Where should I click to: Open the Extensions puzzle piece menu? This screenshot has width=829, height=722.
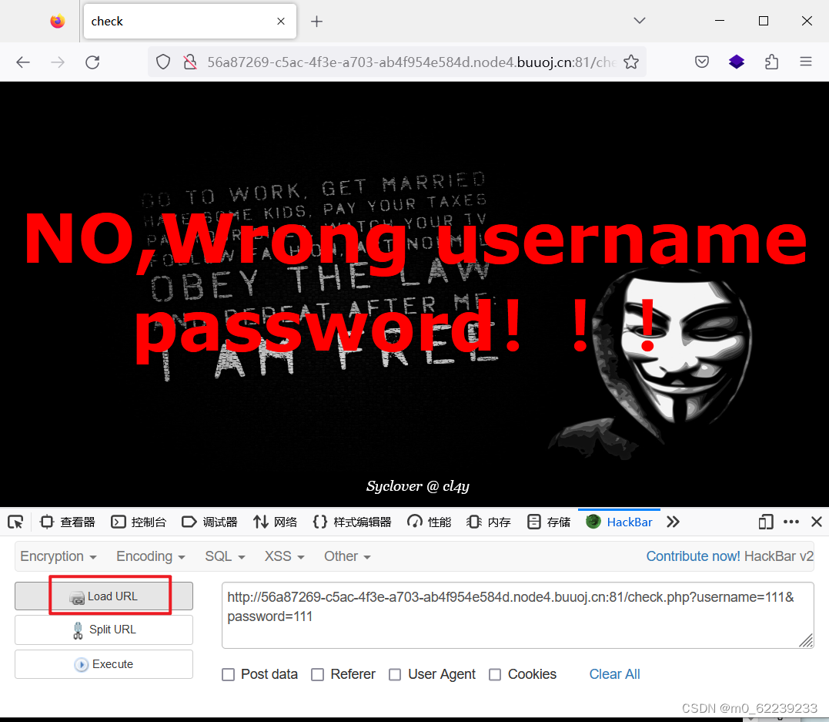click(771, 62)
